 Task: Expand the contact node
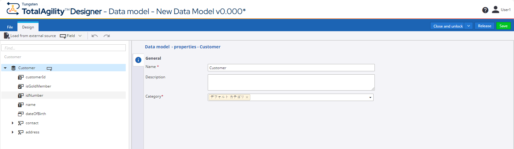(x=13, y=123)
